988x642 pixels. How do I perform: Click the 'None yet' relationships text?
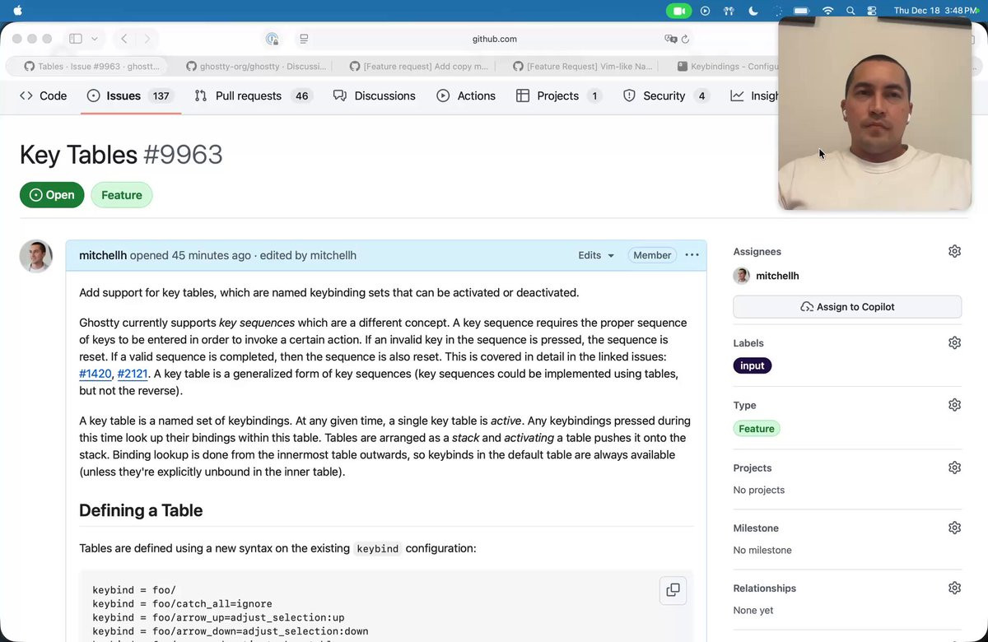[x=753, y=610]
